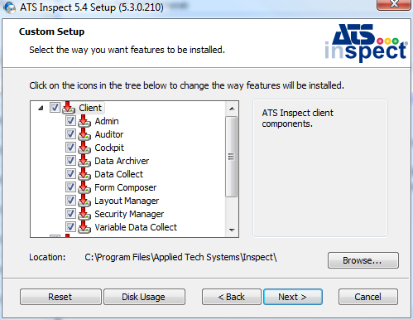Click the red install icon beside Admin
Viewport: 413px width, 320px height.
84,121
